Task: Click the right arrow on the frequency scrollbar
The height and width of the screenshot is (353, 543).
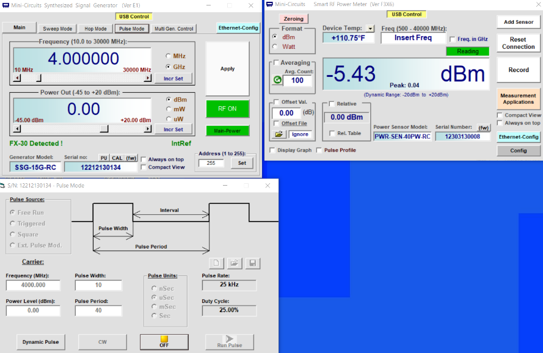Action: click(x=147, y=78)
